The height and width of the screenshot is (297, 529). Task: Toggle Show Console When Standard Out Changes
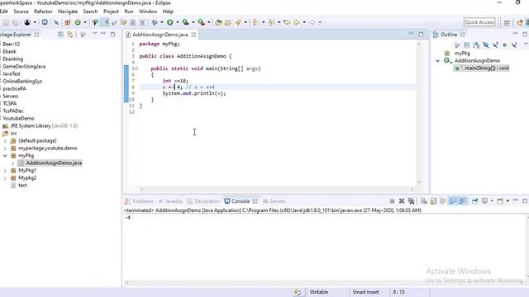click(453, 201)
